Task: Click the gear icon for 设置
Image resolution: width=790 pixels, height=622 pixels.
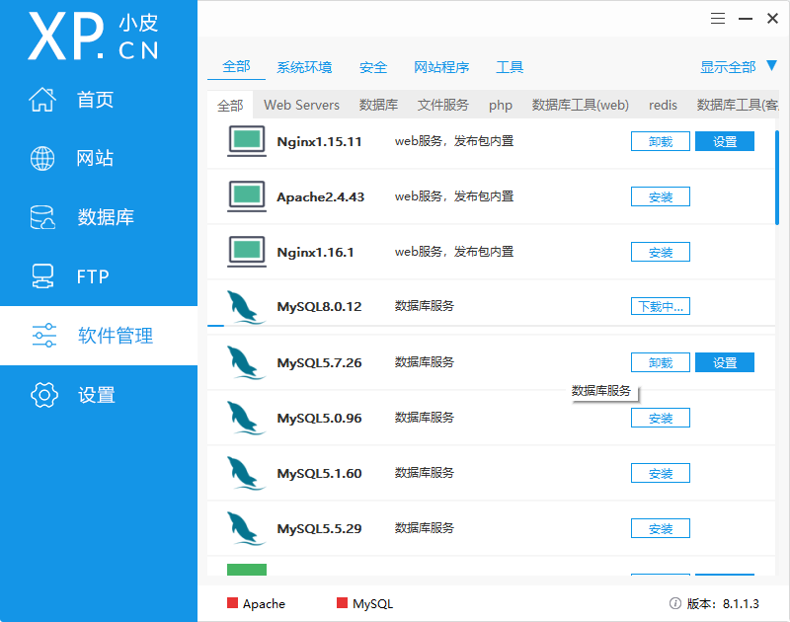Action: point(44,394)
